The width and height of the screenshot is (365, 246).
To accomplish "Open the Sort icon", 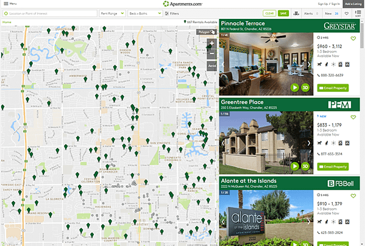I will pos(358,13).
